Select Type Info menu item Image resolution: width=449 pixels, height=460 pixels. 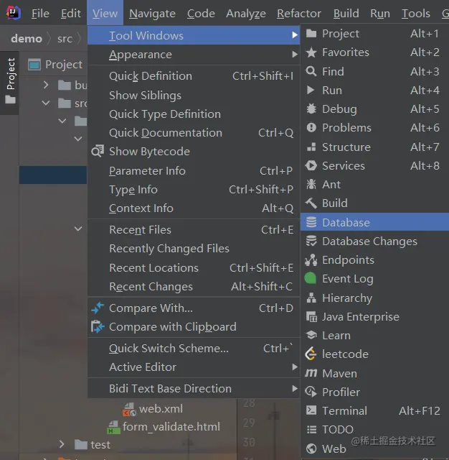pyautogui.click(x=194, y=189)
